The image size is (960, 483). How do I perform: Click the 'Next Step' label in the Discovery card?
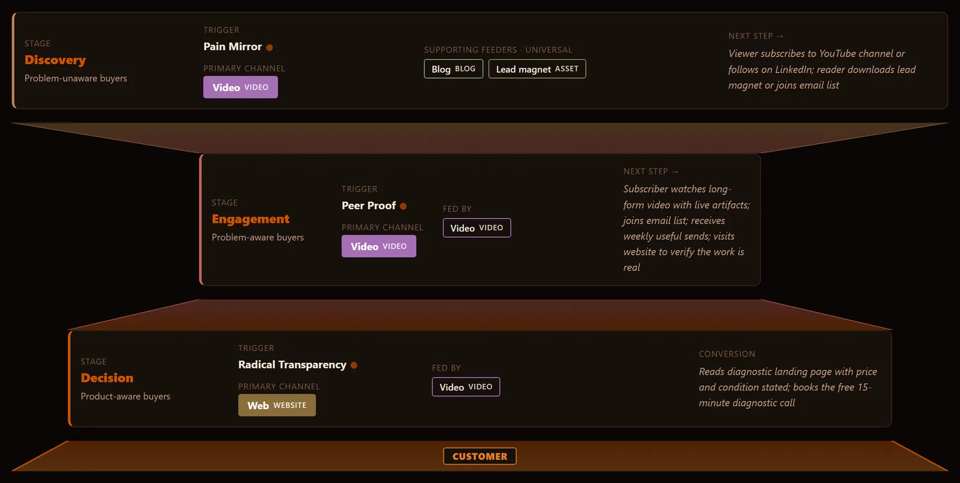point(756,36)
